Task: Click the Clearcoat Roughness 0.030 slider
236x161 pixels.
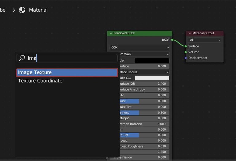Action: click(x=143, y=146)
